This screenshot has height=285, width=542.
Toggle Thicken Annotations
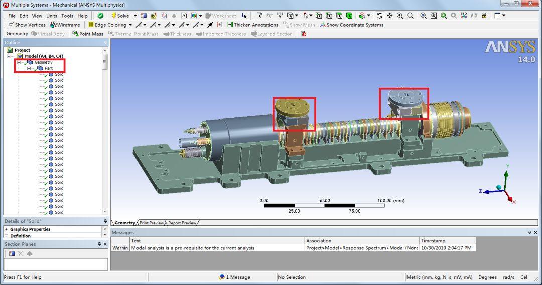tap(252, 25)
